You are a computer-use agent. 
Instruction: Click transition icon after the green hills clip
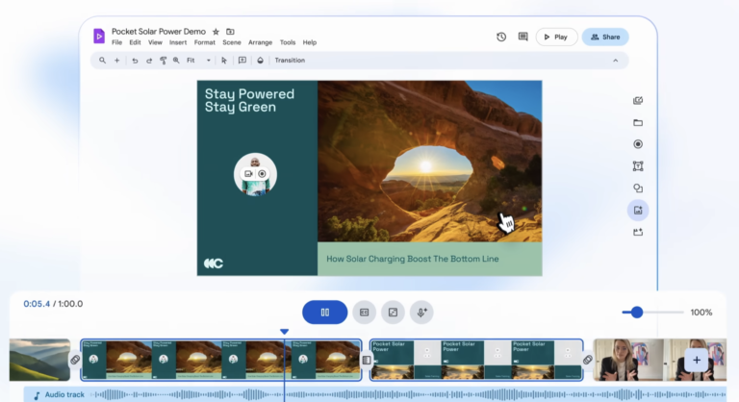(x=75, y=360)
